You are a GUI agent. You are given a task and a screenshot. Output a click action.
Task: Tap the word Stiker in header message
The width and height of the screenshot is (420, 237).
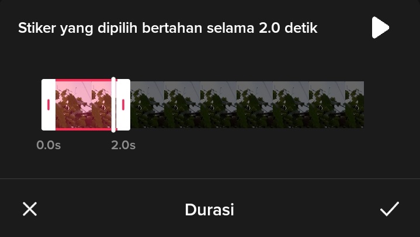click(37, 28)
